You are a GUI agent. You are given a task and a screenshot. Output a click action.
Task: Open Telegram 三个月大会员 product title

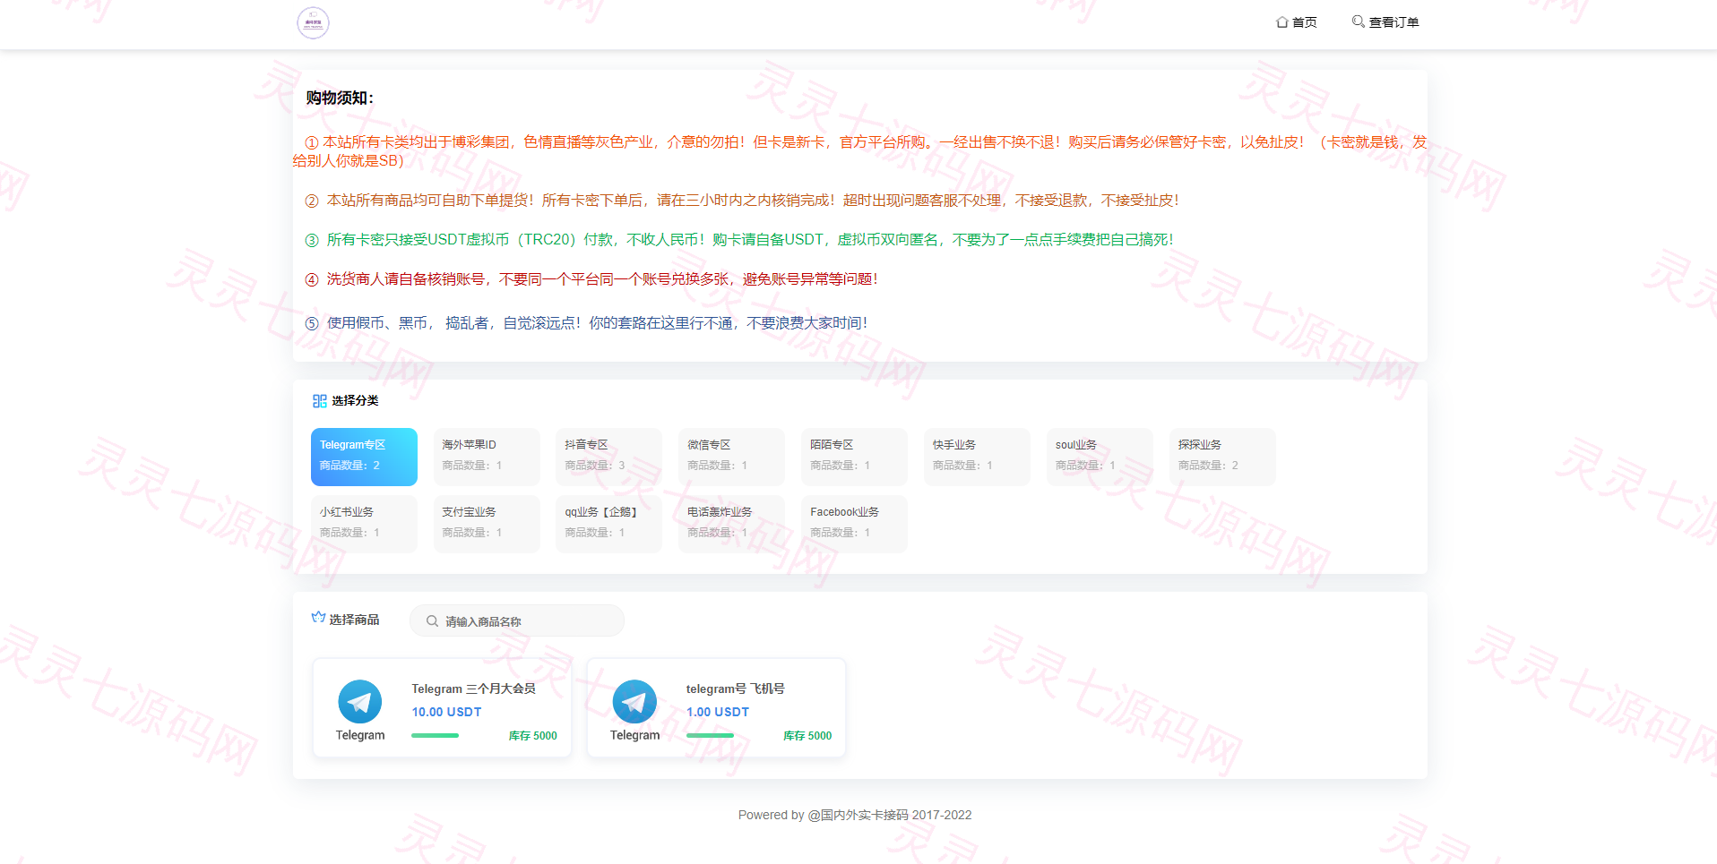(473, 689)
